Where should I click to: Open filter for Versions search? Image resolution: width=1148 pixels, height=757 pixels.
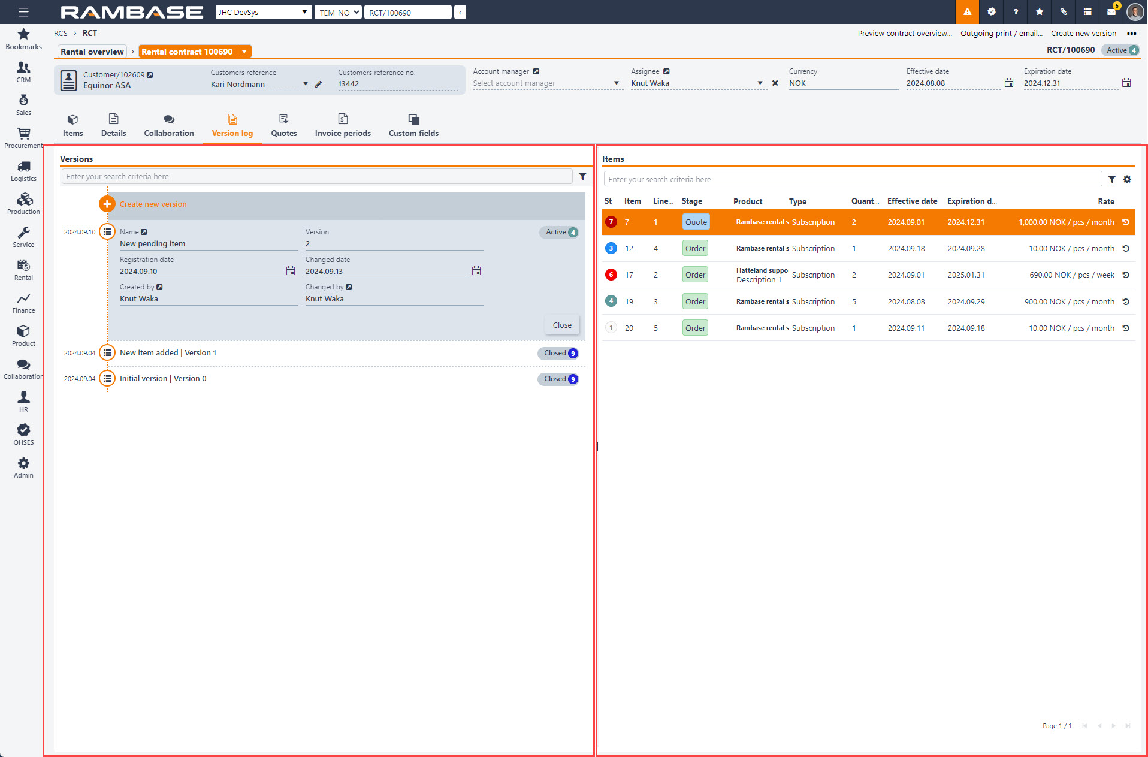(x=582, y=177)
